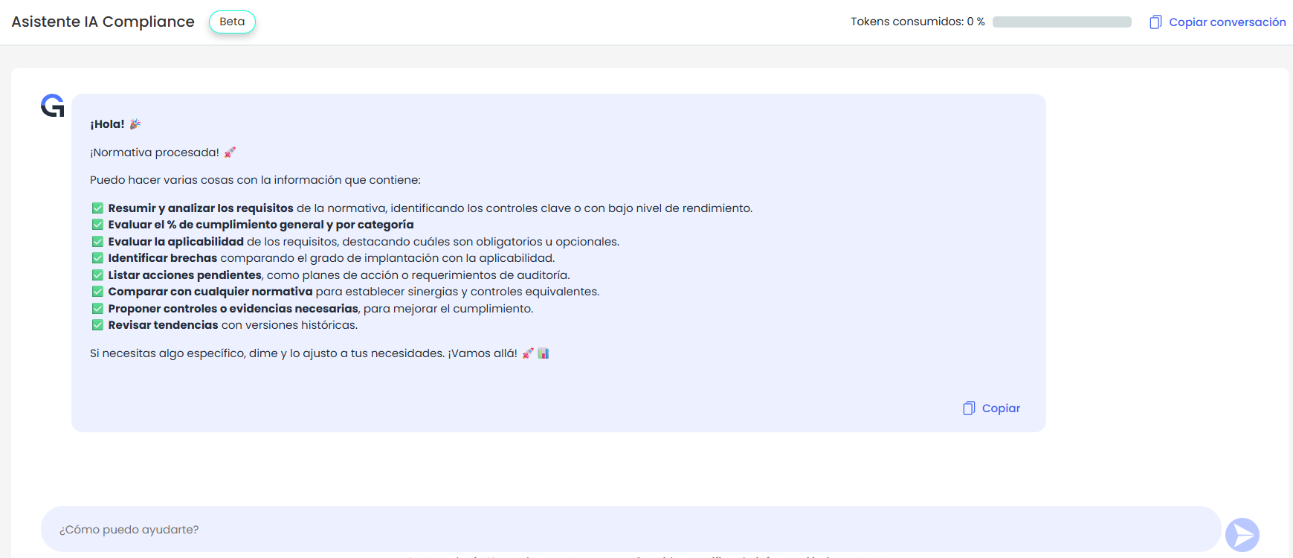Click green checkmark beside Revisar tendencias
Screen dimensions: 1293x558
tap(97, 325)
